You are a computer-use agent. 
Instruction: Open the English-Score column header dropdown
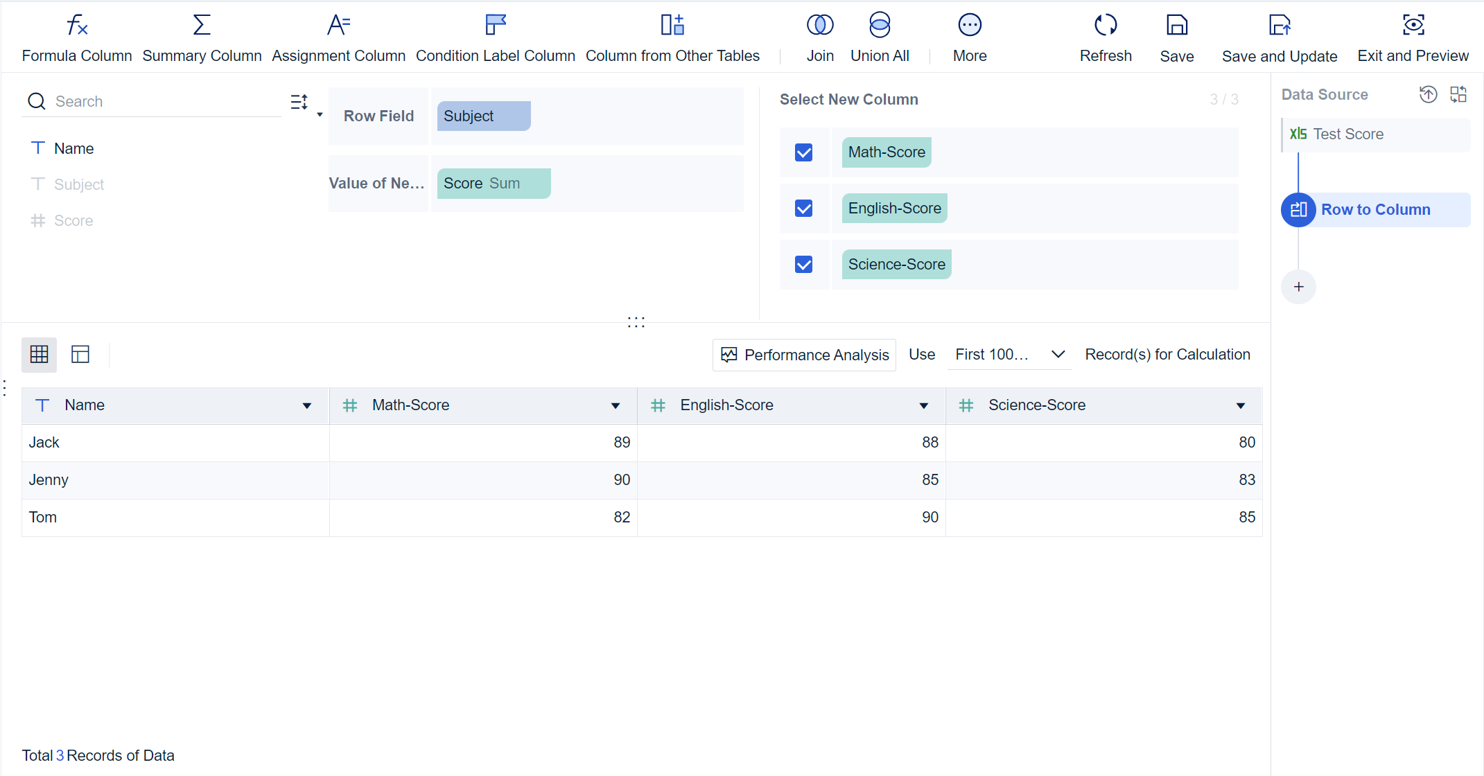924,406
